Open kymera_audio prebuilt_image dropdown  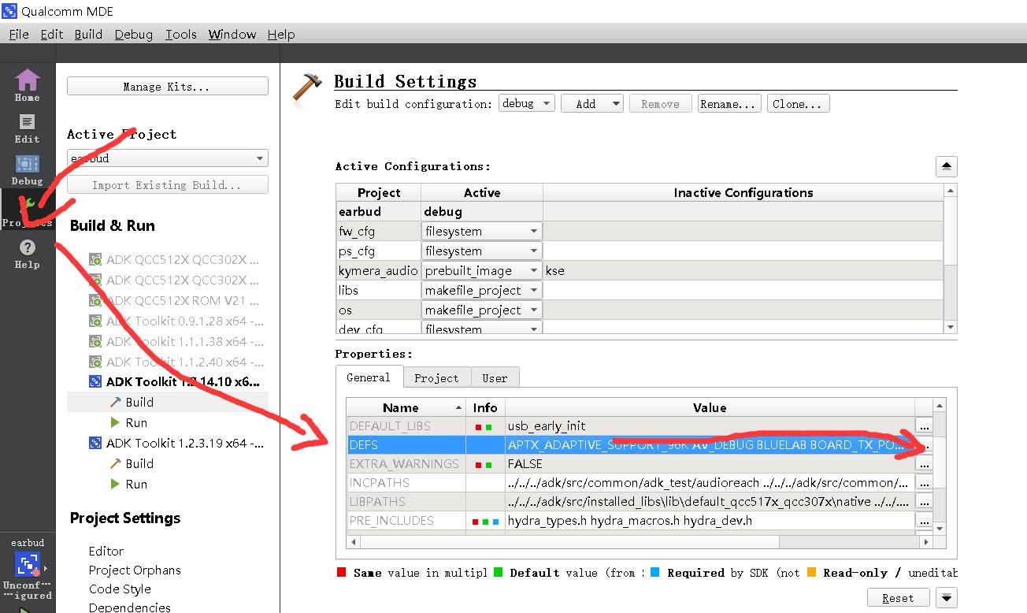481,271
